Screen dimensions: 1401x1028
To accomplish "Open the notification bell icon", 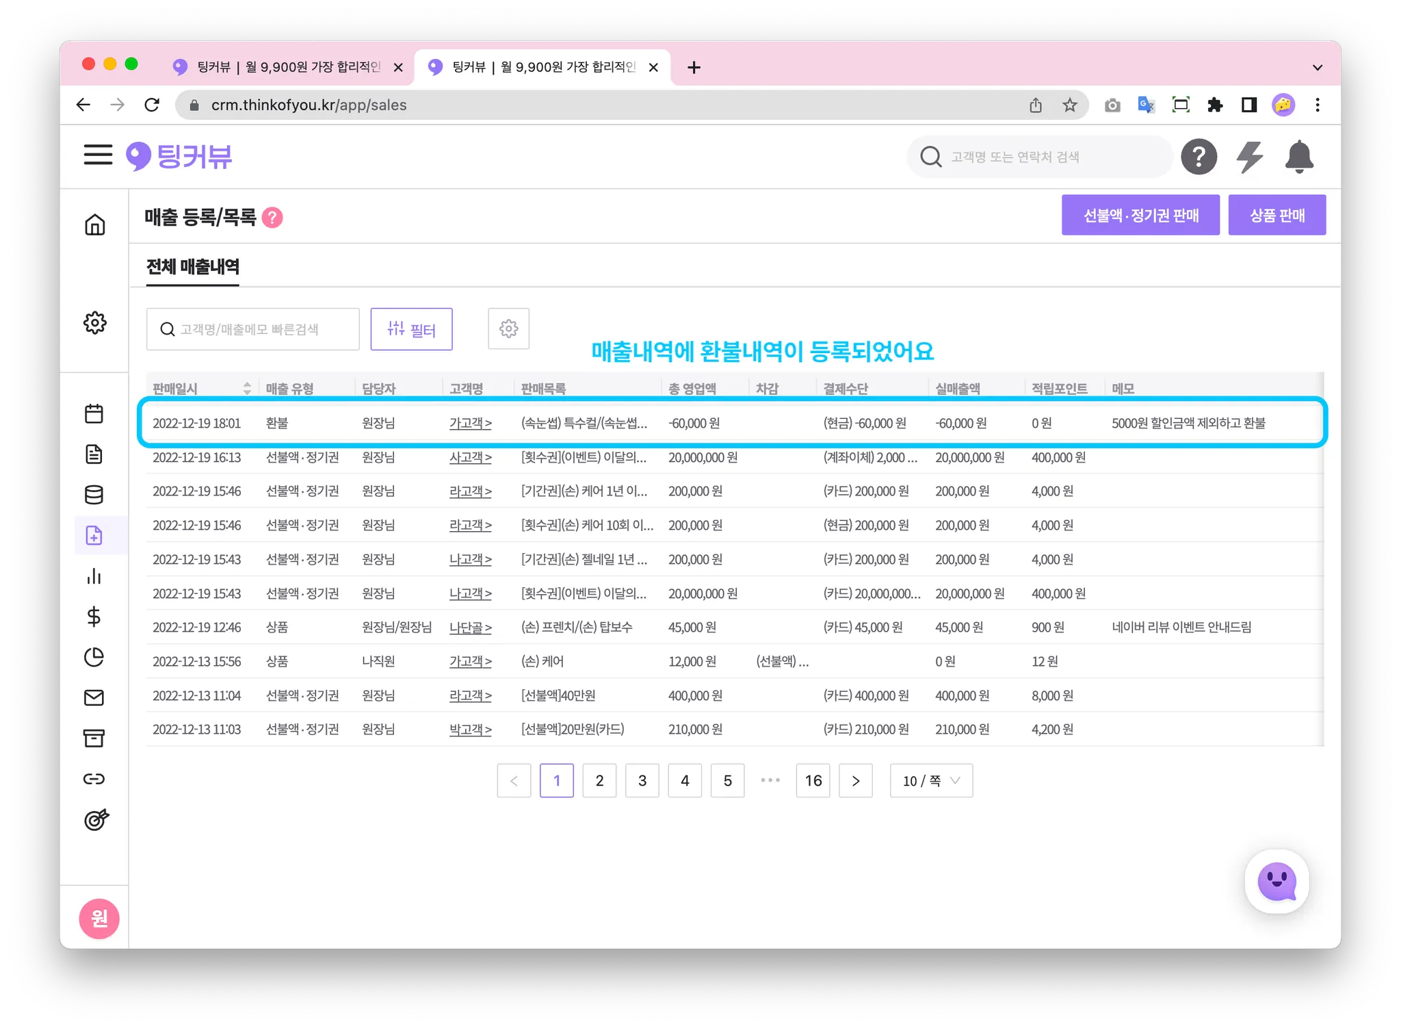I will pos(1298,157).
